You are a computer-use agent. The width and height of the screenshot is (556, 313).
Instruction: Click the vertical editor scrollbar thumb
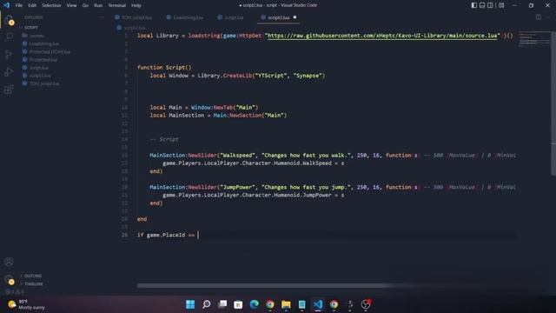(x=553, y=103)
